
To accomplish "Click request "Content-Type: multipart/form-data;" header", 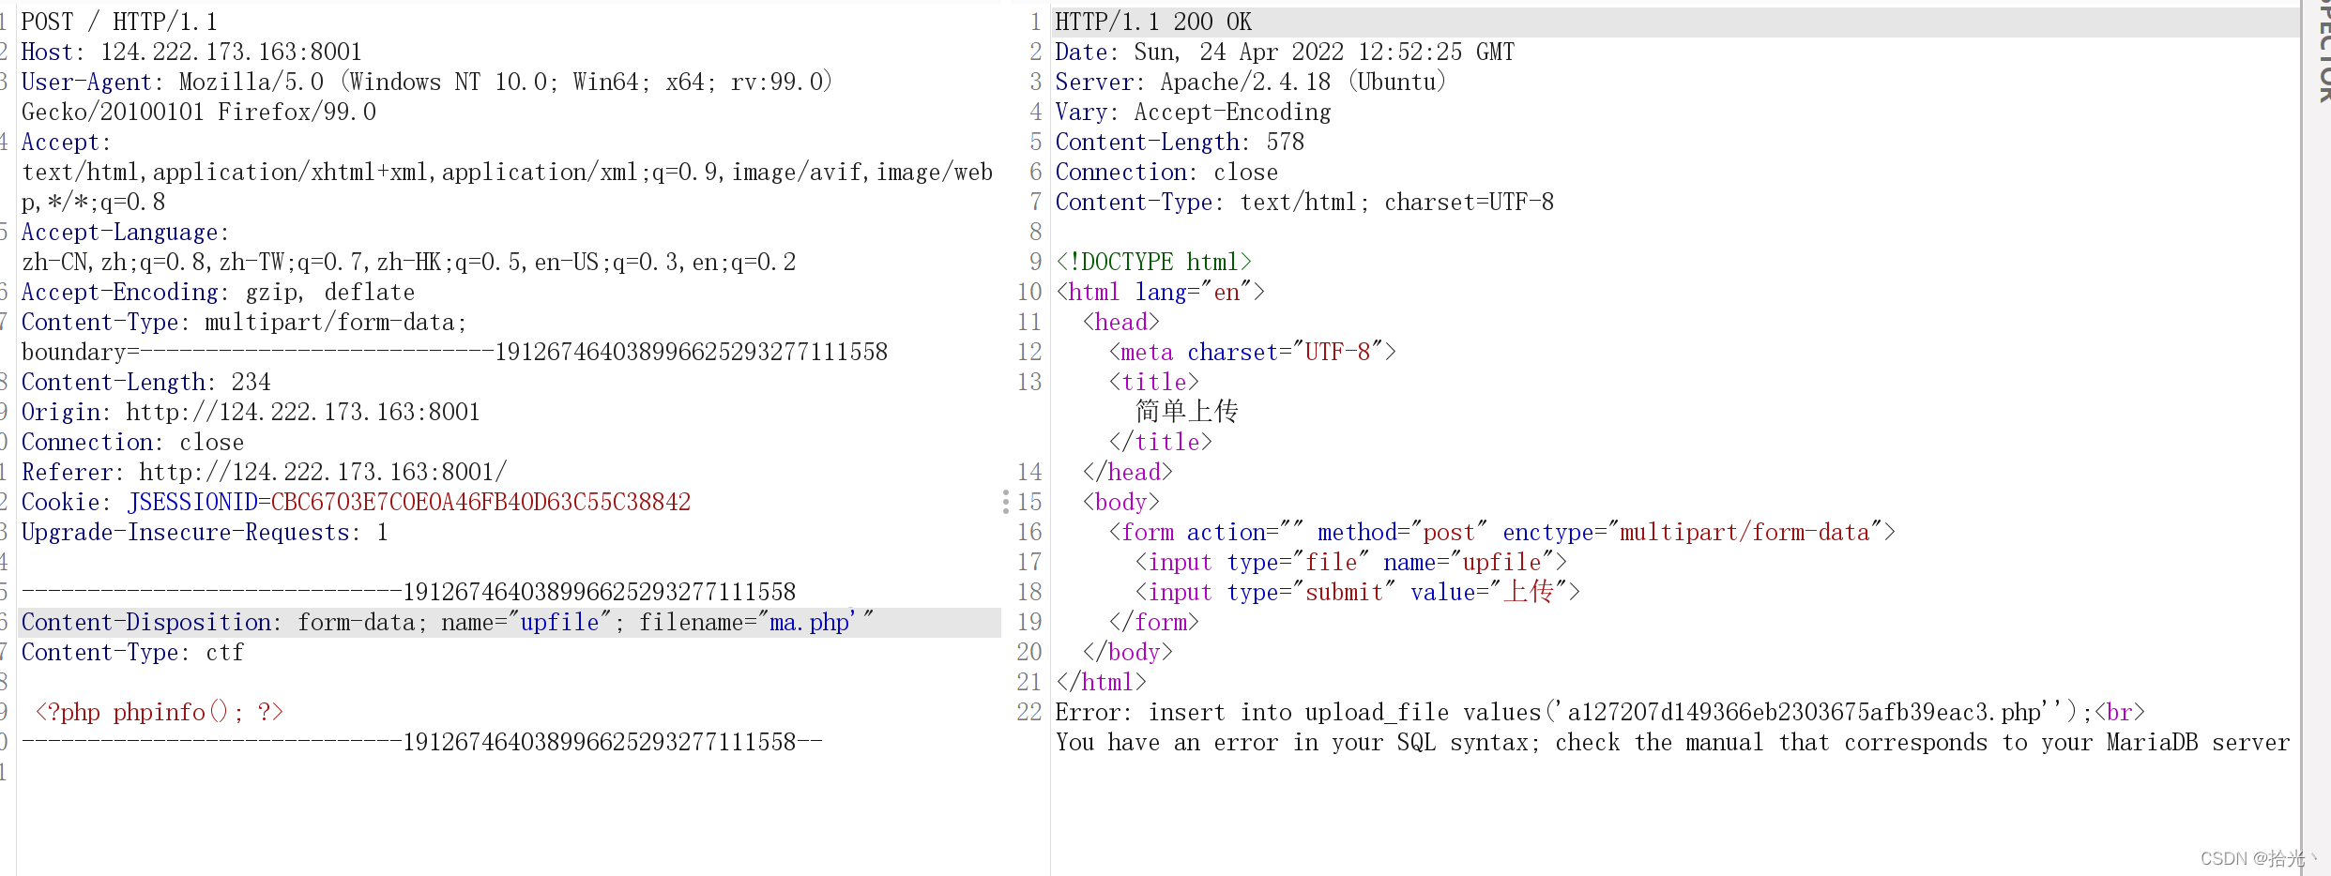I will click(x=244, y=322).
